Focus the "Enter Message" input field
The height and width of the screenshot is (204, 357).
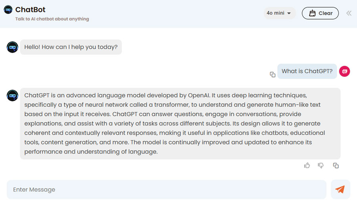pos(167,190)
